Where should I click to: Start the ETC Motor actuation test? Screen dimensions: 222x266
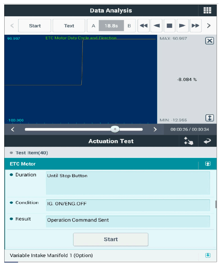click(111, 239)
